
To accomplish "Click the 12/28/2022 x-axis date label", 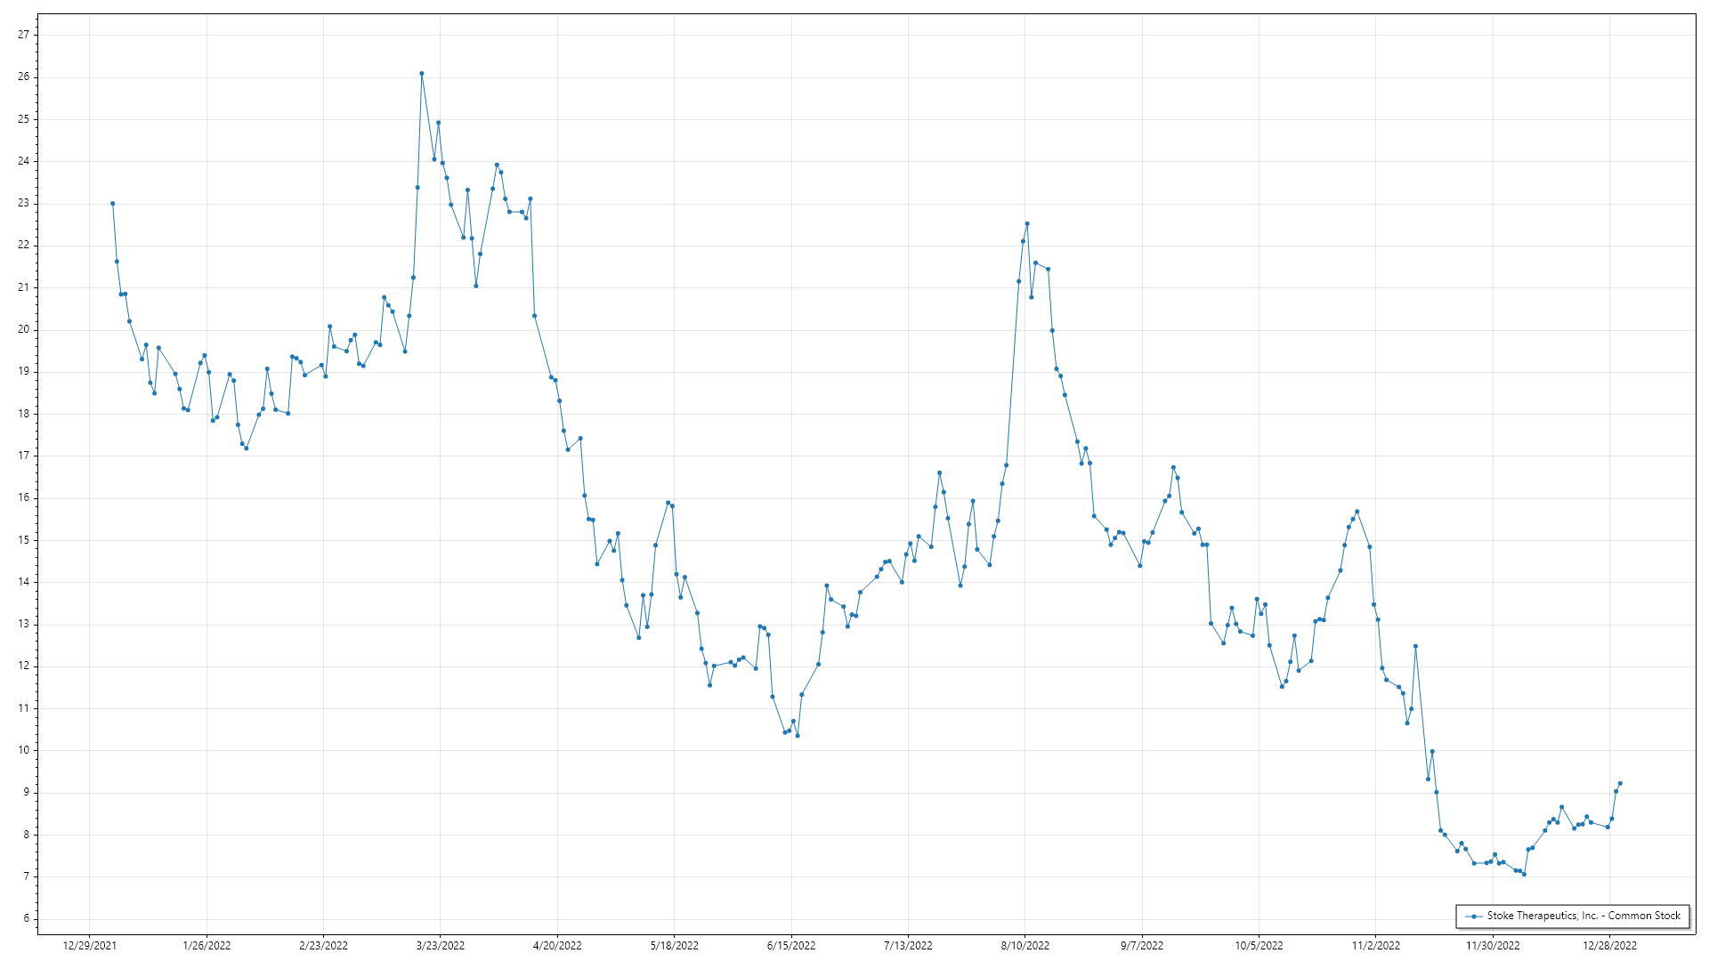I will 1609,946.
